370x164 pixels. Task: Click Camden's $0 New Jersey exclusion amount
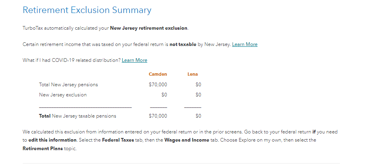[x=164, y=95]
